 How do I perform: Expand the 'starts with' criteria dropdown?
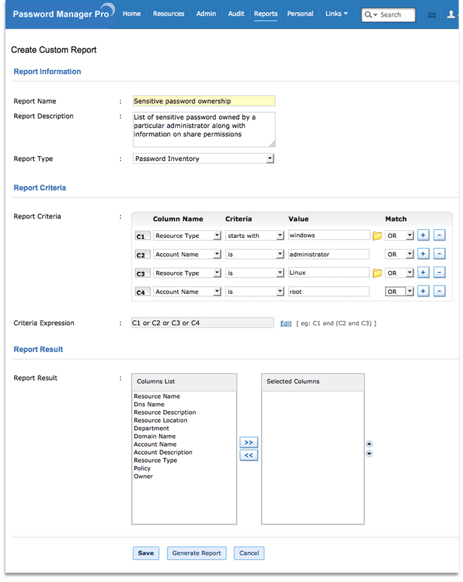255,236
